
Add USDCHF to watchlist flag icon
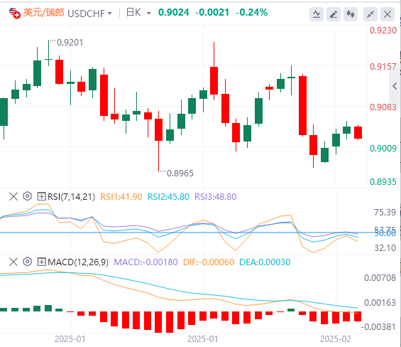tap(15, 13)
